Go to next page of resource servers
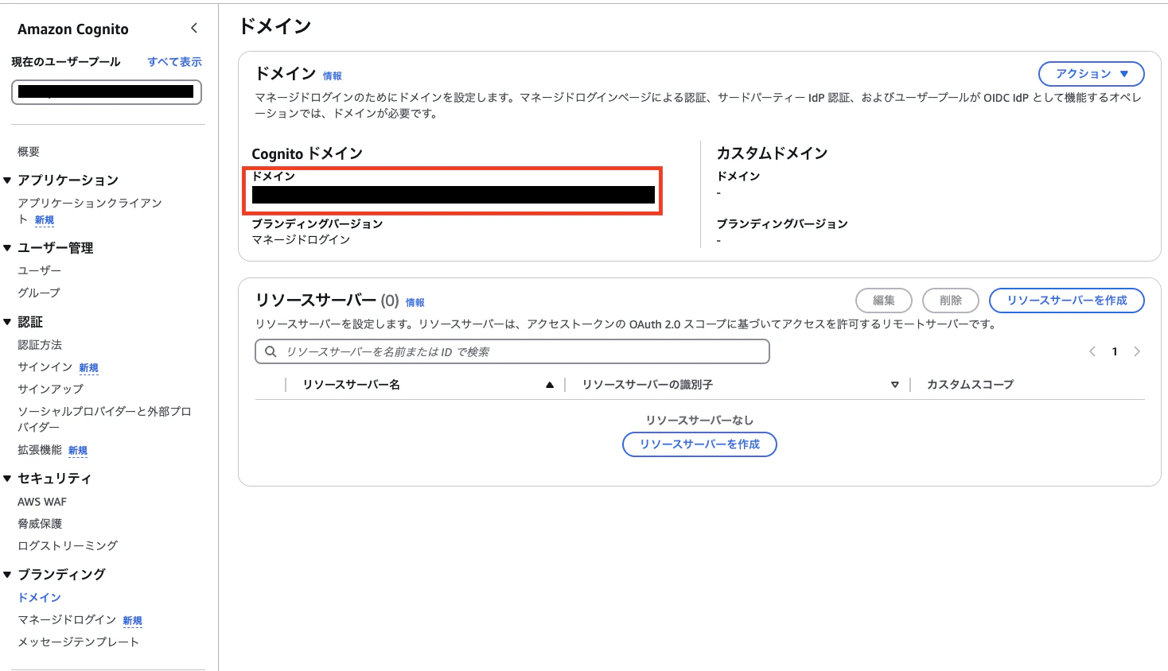Image resolution: width=1168 pixels, height=671 pixels. click(x=1137, y=351)
